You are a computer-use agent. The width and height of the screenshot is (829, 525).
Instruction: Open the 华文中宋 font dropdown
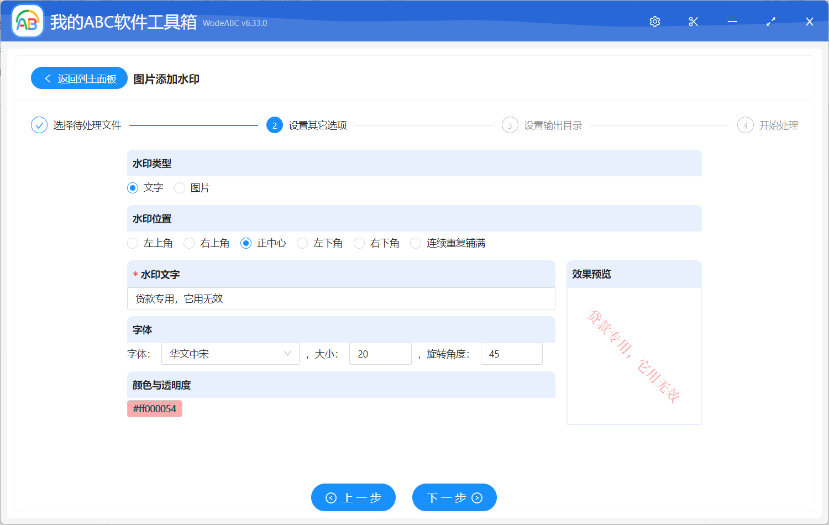tap(230, 354)
